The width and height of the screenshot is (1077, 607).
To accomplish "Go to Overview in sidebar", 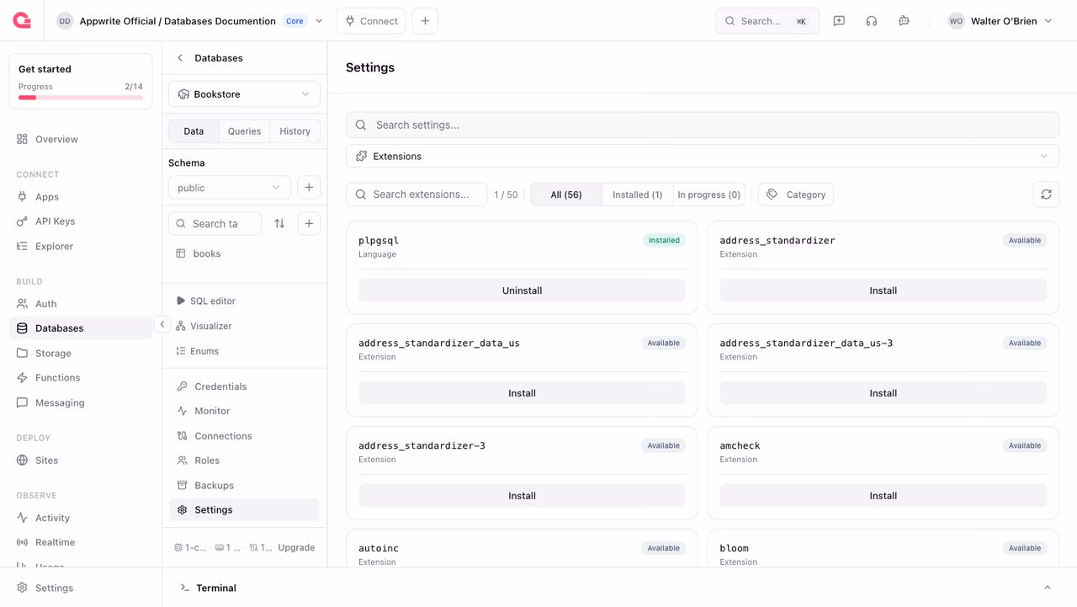I will pyautogui.click(x=81, y=139).
